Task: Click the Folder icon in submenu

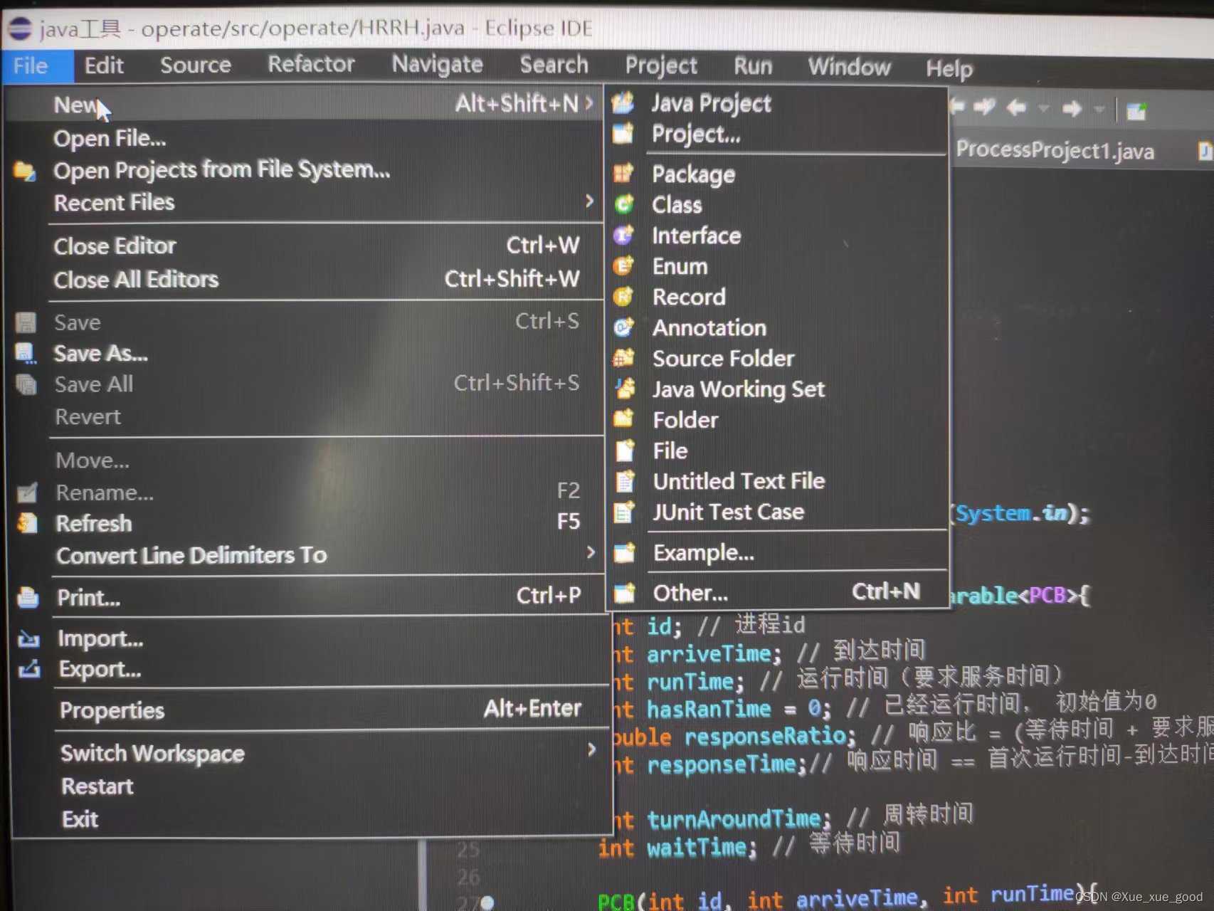Action: pos(624,418)
